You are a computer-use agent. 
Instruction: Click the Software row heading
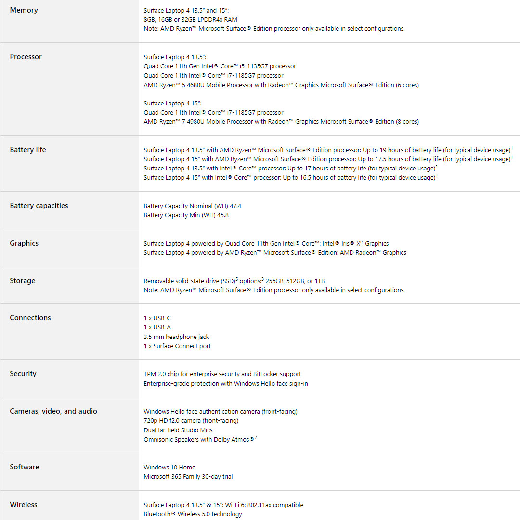click(x=25, y=467)
